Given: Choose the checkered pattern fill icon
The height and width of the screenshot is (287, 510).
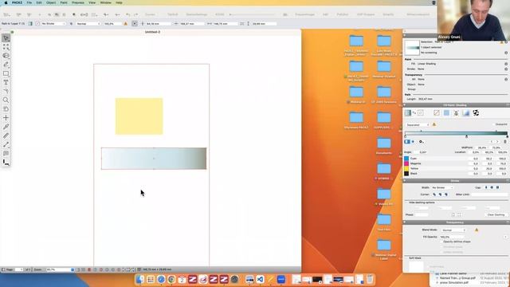Looking at the screenshot, I should (x=476, y=113).
